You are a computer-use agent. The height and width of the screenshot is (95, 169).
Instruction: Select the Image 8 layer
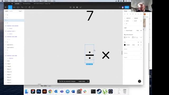pos(9,66)
